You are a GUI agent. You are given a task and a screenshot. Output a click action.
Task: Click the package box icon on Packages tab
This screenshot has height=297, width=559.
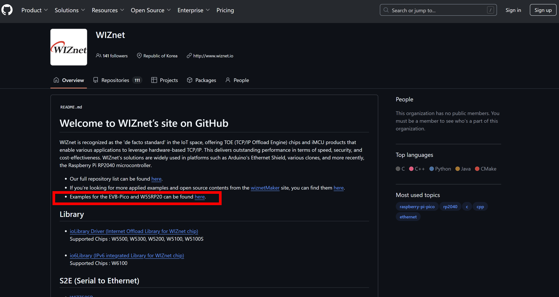190,80
